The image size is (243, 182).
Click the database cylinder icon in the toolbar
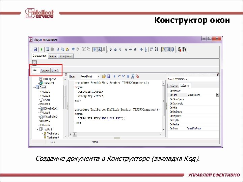pos(173,49)
